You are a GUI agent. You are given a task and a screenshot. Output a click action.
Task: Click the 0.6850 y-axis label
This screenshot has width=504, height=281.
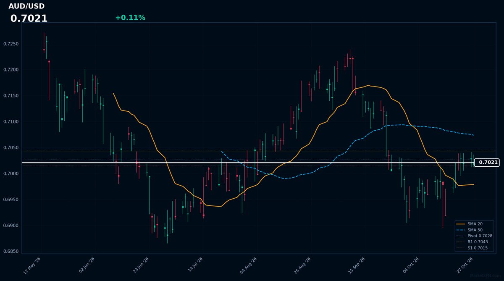tap(11, 252)
